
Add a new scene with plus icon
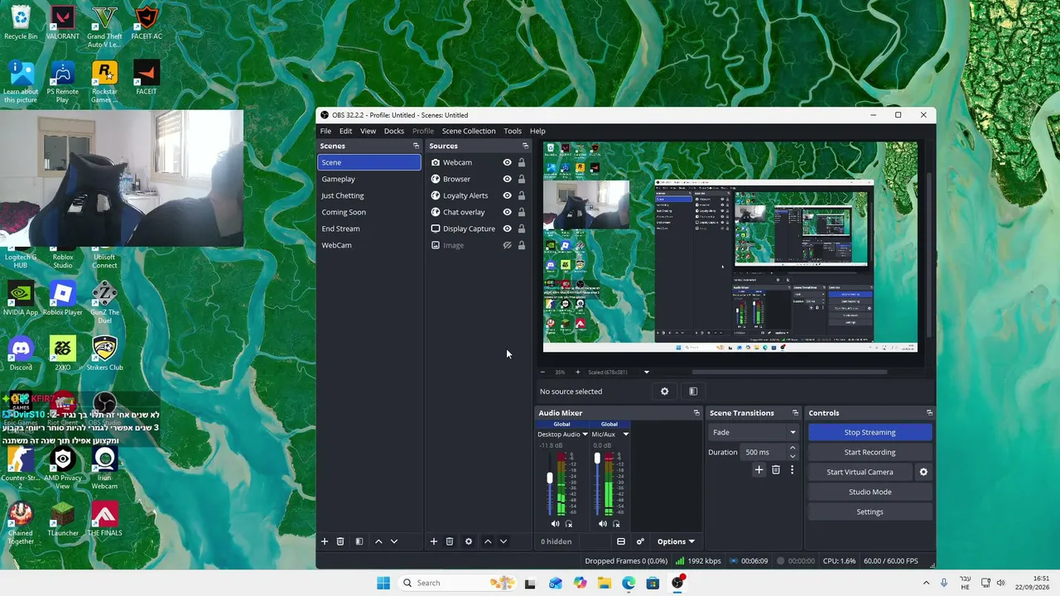[325, 541]
